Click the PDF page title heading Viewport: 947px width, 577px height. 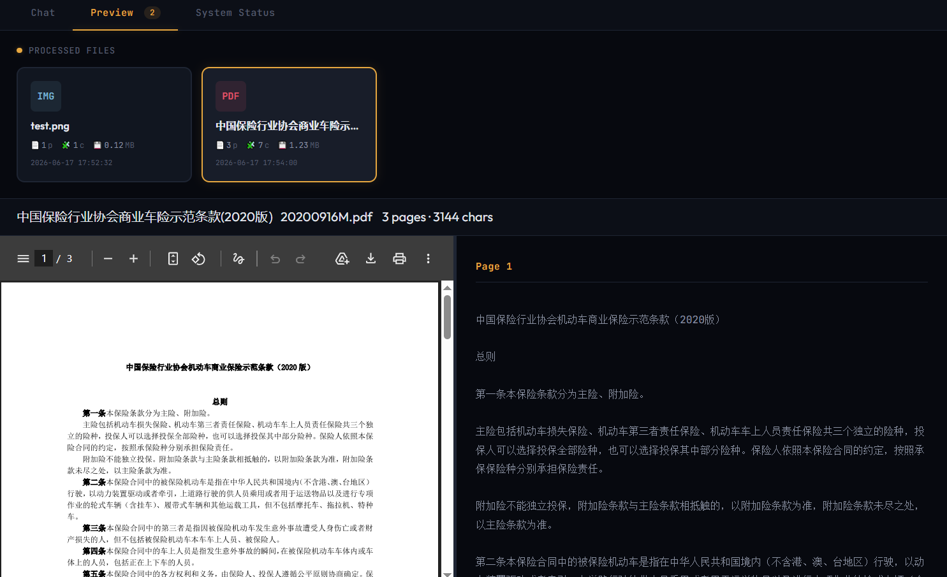(x=219, y=367)
